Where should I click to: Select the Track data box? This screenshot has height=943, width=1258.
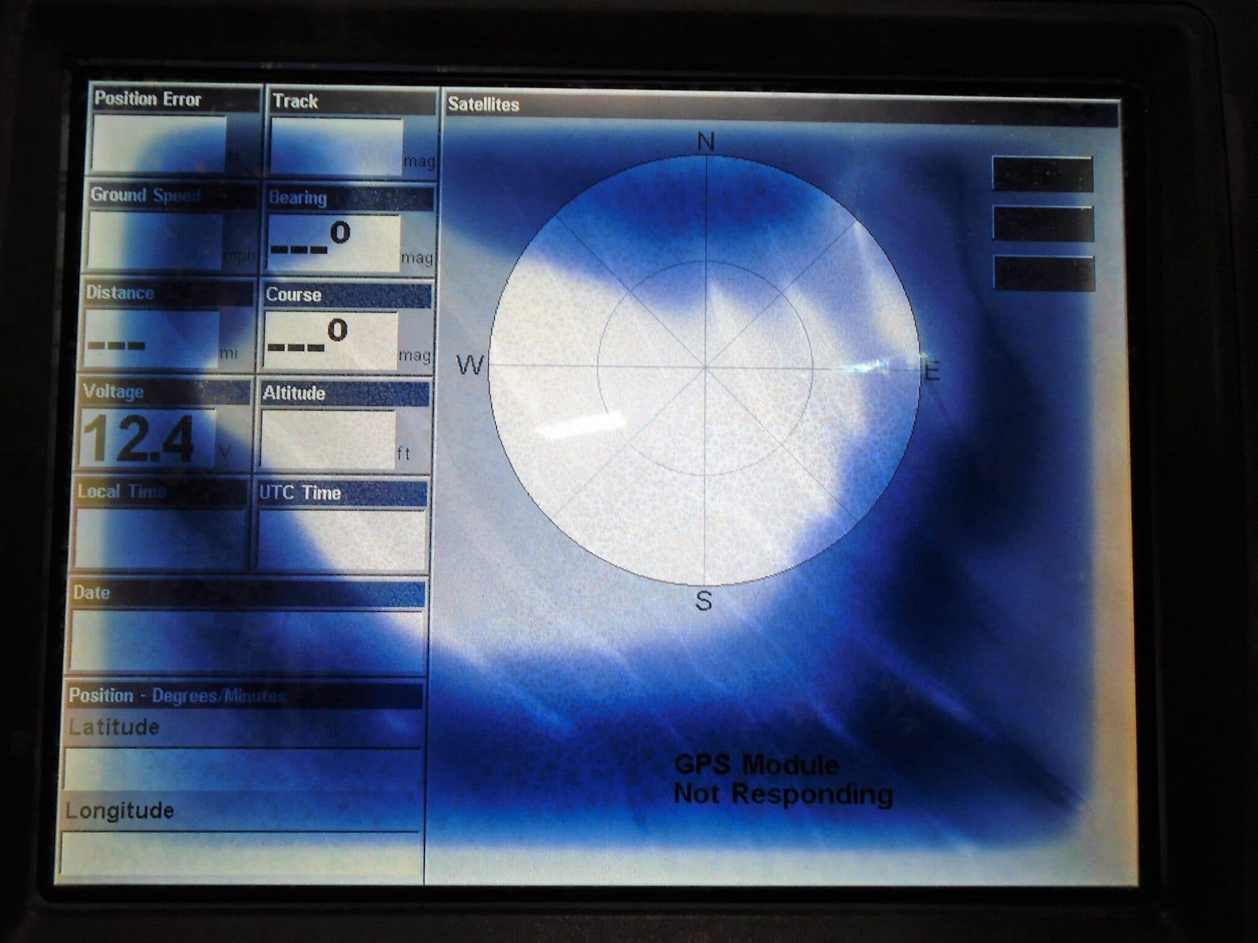[x=337, y=146]
